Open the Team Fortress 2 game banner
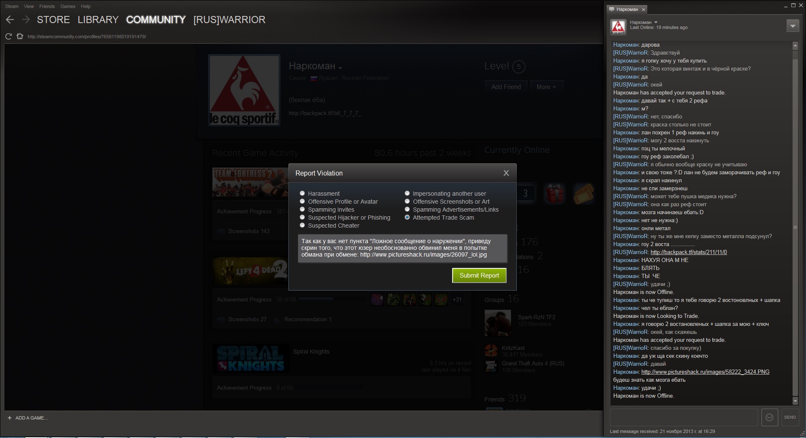This screenshot has height=438, width=806. 250,182
